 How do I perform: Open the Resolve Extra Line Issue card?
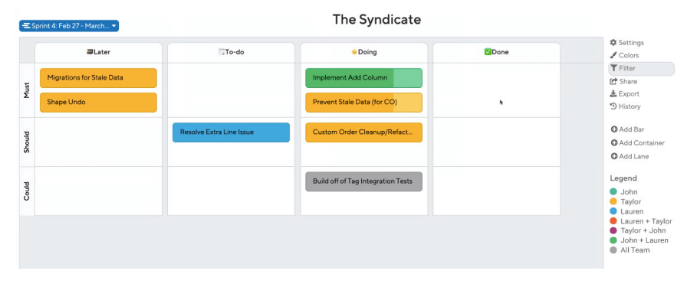point(231,132)
